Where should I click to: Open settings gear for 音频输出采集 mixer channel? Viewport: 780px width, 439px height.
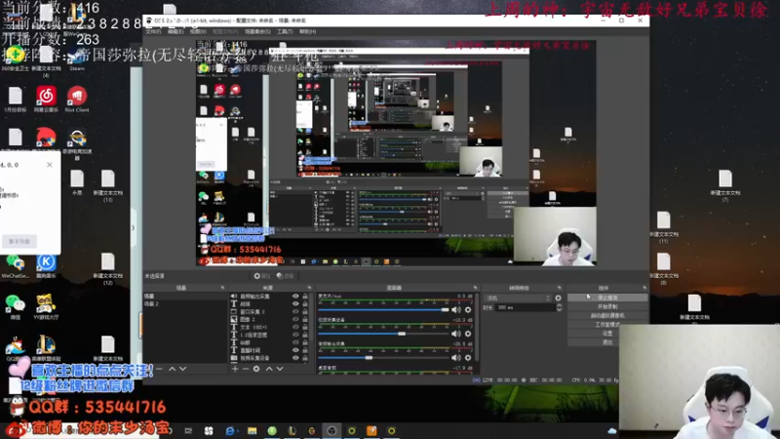click(468, 357)
